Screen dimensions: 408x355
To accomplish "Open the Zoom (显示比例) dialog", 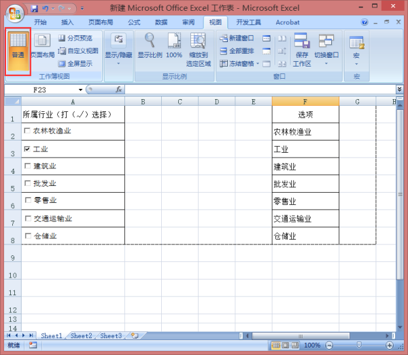I will 150,45.
